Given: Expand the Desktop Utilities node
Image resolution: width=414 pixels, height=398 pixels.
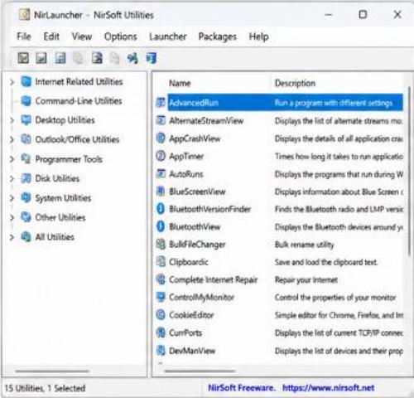Looking at the screenshot, I should [12, 120].
